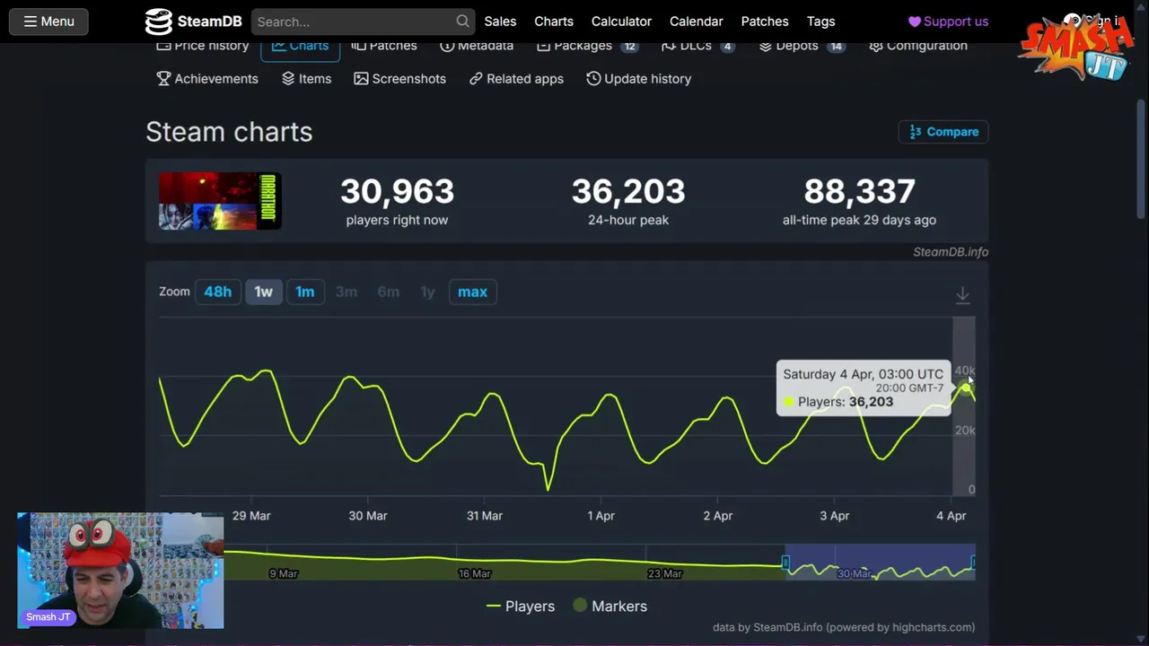Click the selected range in chart navigator

pos(880,562)
